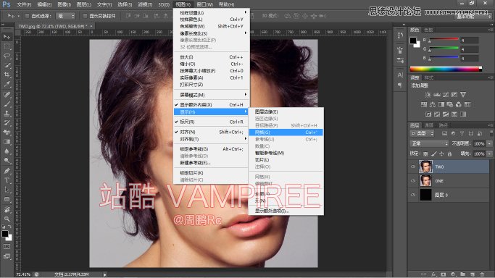The width and height of the screenshot is (495, 278).
Task: Add a Vibrance adjustment (triangle icon)
Action: [x=463, y=95]
